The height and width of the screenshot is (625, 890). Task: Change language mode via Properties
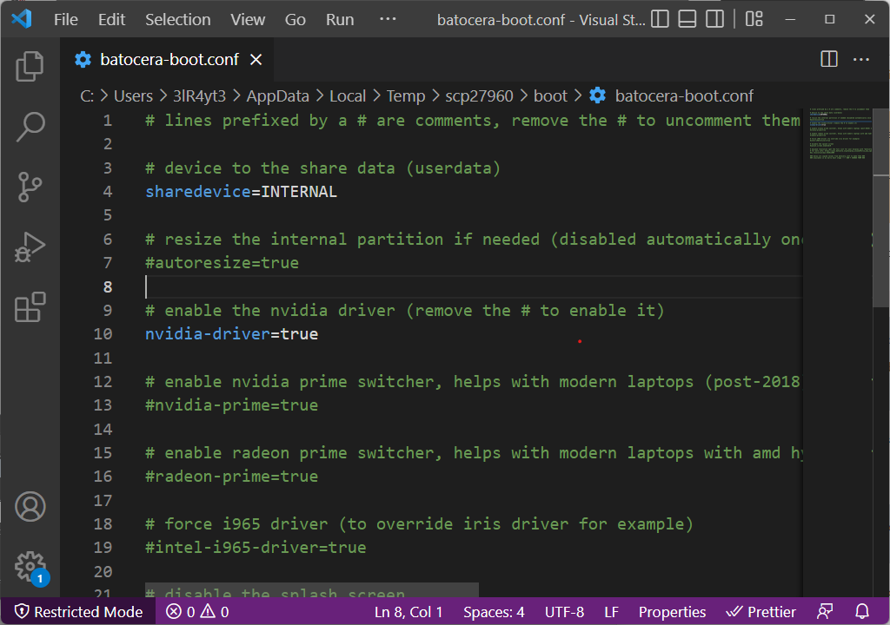(x=672, y=611)
